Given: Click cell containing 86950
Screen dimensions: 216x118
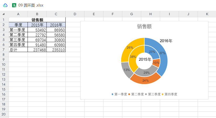Looking at the screenshot, I should click(x=56, y=30).
